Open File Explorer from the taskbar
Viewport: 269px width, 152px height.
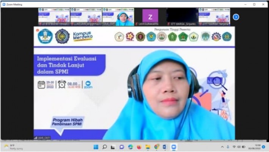click(x=148, y=147)
